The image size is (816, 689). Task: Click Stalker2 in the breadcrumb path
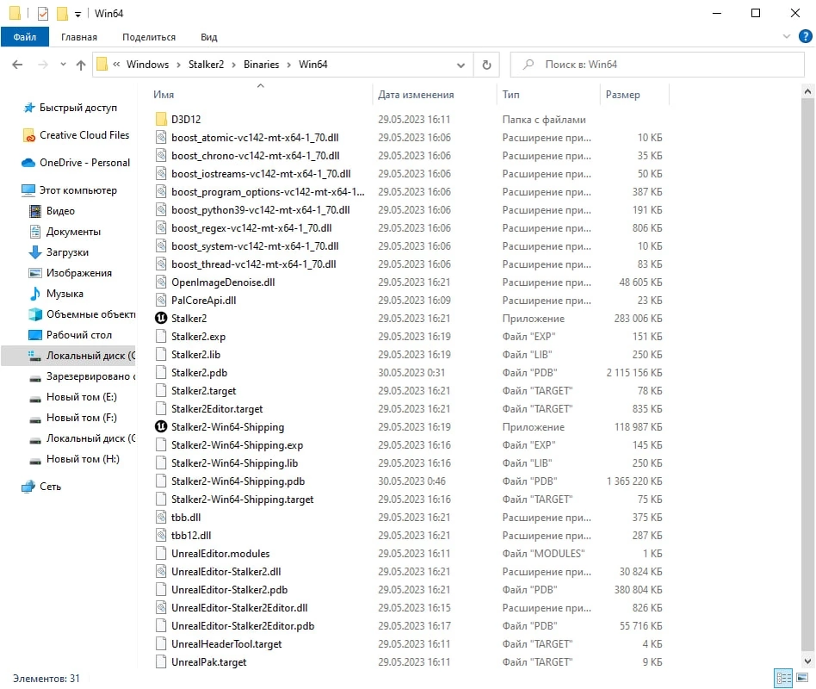point(206,65)
